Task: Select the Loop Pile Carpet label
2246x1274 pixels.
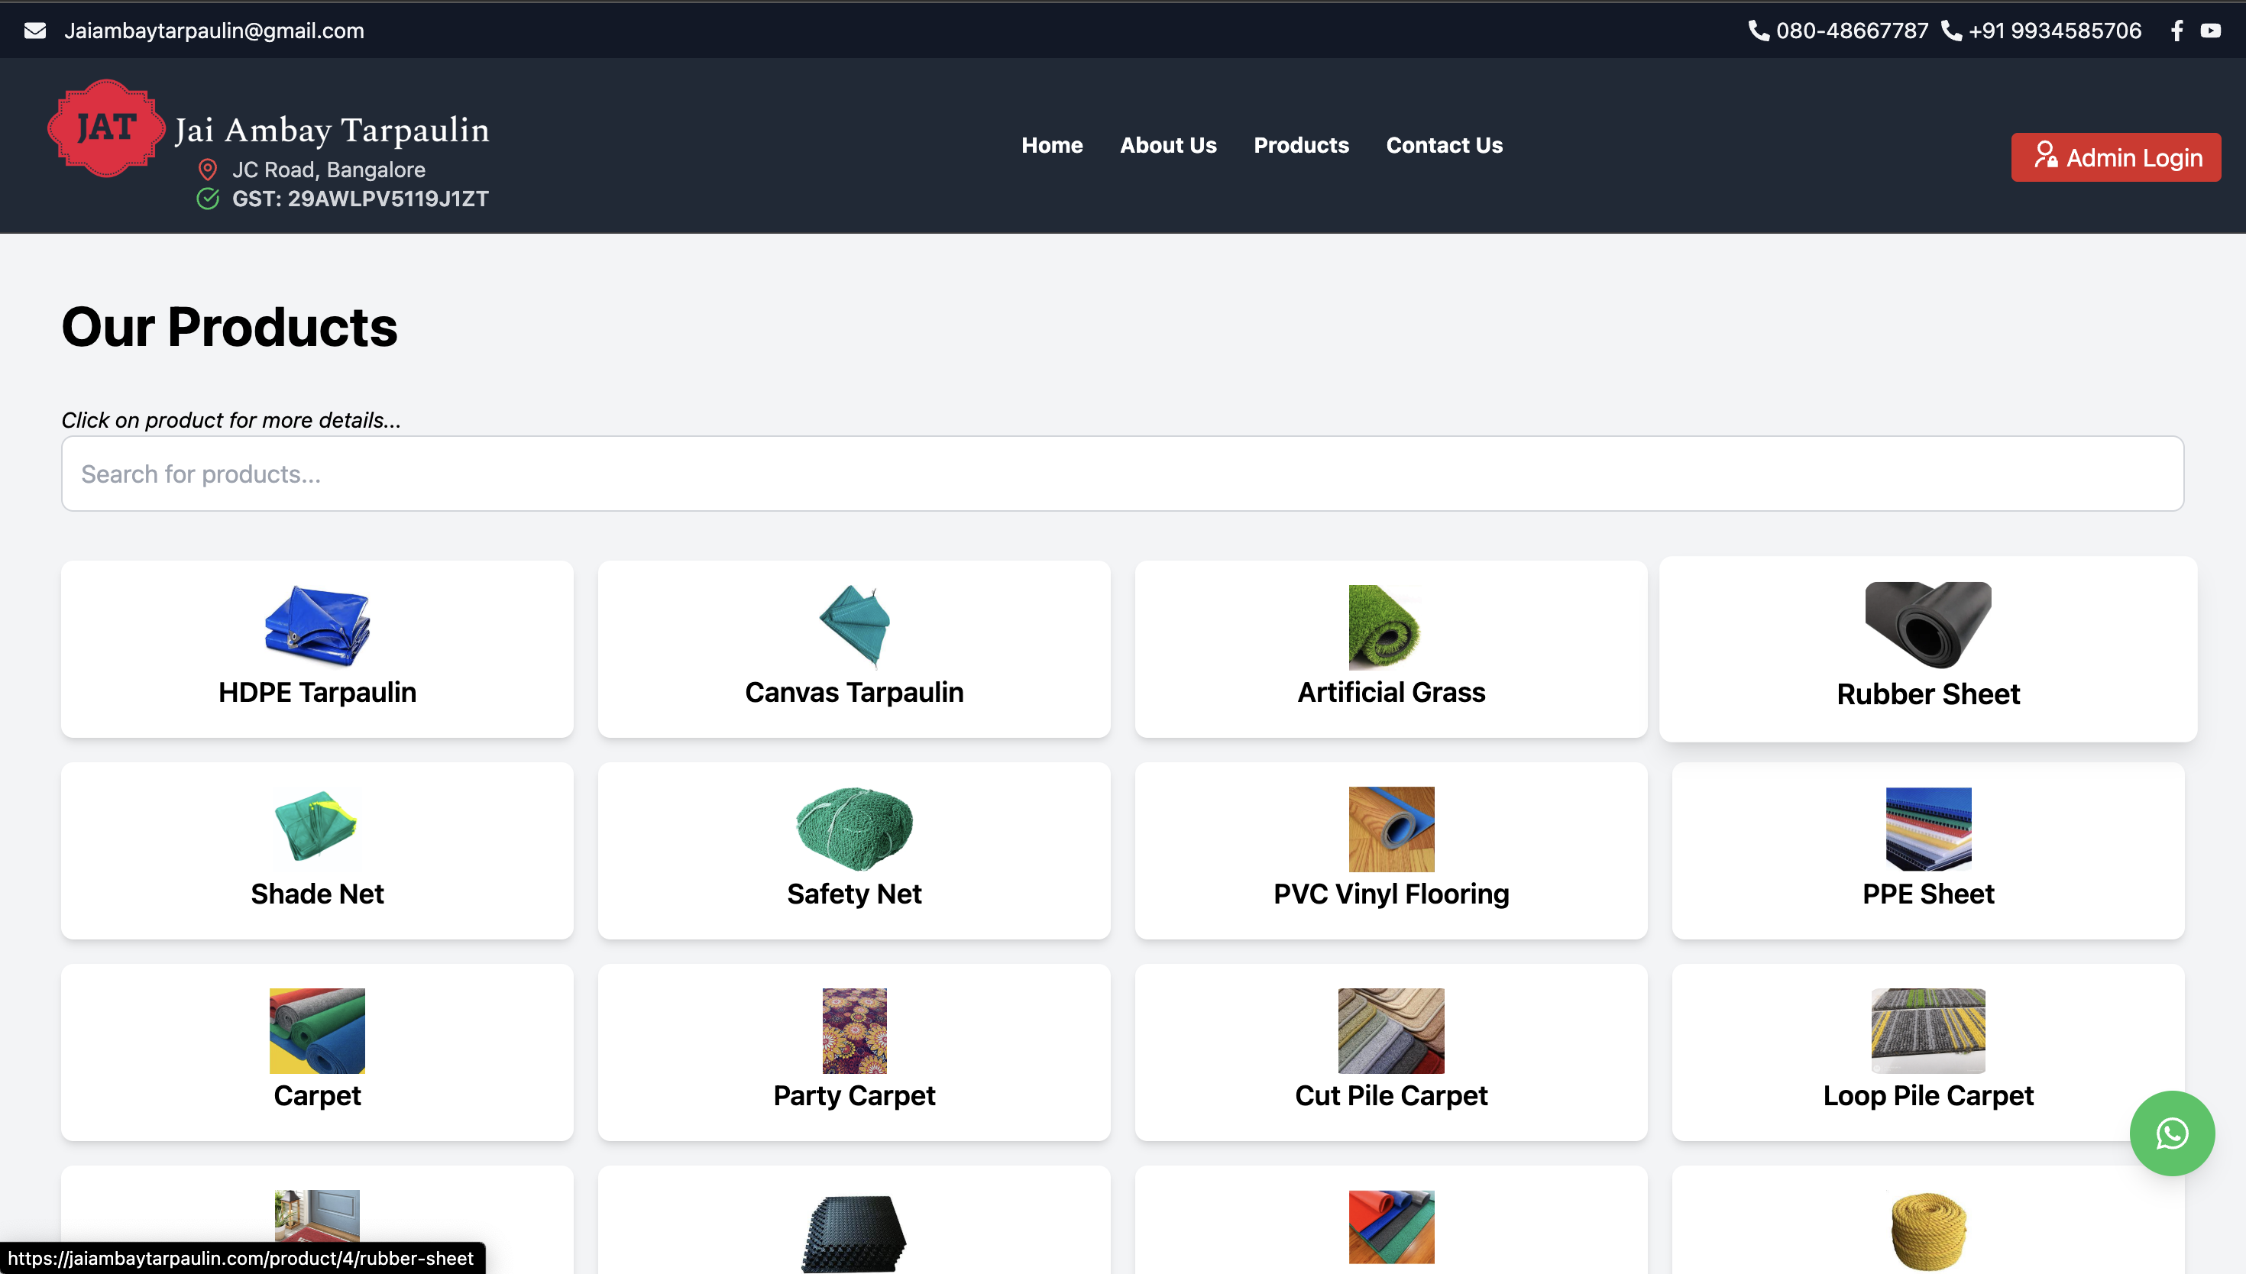Action: tap(1928, 1095)
